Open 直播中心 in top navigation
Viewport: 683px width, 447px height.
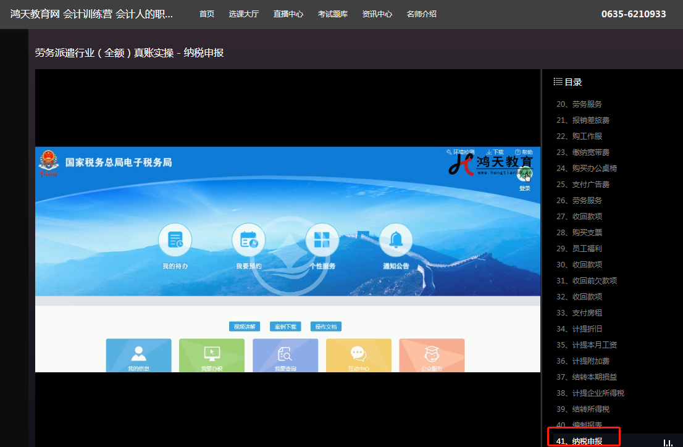click(x=288, y=14)
